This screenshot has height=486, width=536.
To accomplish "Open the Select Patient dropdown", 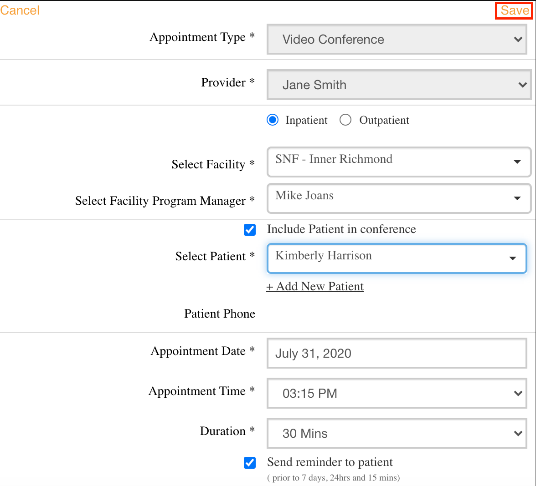I will point(397,258).
